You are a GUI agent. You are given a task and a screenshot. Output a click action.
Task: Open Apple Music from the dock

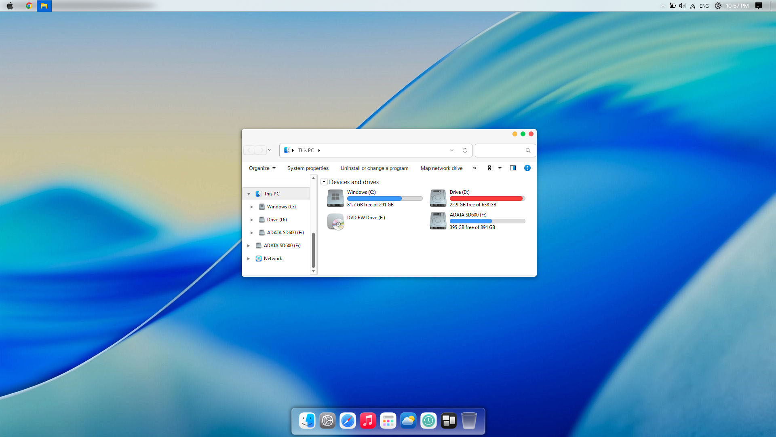[x=368, y=420]
